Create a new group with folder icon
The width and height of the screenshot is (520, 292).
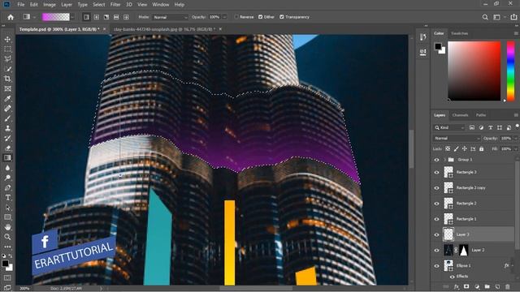click(x=487, y=286)
